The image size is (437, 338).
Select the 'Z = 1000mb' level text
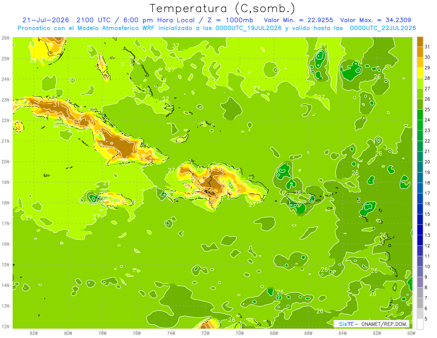point(231,20)
